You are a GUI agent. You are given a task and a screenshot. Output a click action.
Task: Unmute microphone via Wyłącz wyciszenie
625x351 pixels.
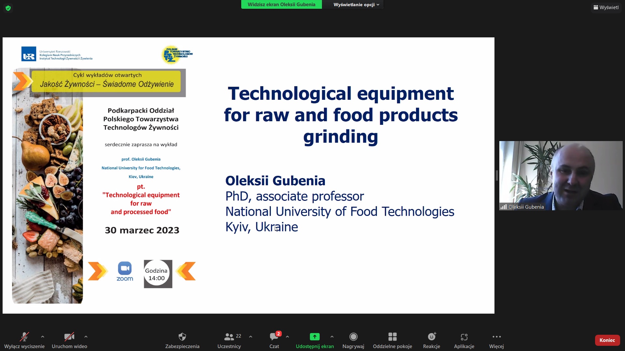pyautogui.click(x=24, y=337)
